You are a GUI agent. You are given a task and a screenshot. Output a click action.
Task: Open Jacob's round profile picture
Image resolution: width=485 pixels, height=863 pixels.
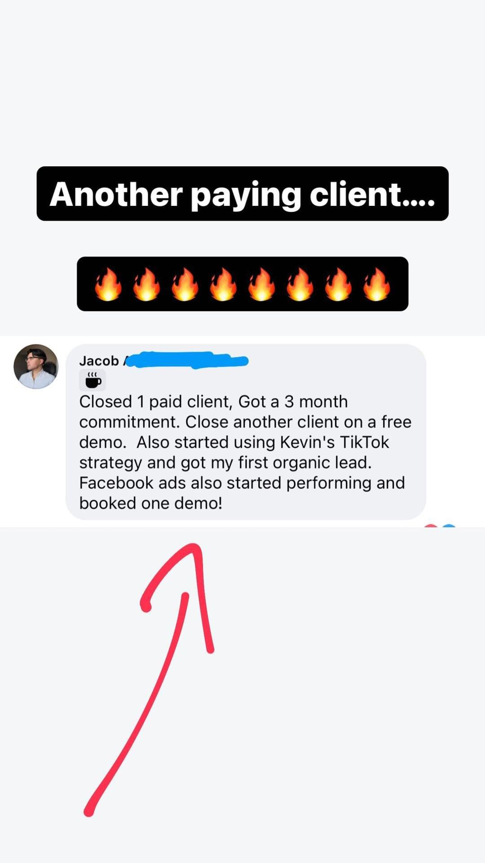pos(36,367)
